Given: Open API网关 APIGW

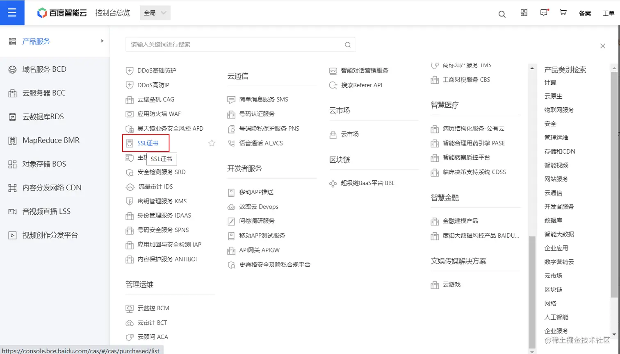Looking at the screenshot, I should pos(260,250).
